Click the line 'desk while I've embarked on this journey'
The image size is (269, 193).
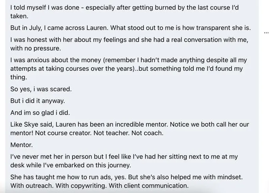coord(71,165)
